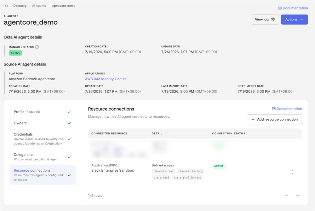The width and height of the screenshot is (315, 211).
Task: Open the AWS IAM Identity Center link
Action: (106, 79)
